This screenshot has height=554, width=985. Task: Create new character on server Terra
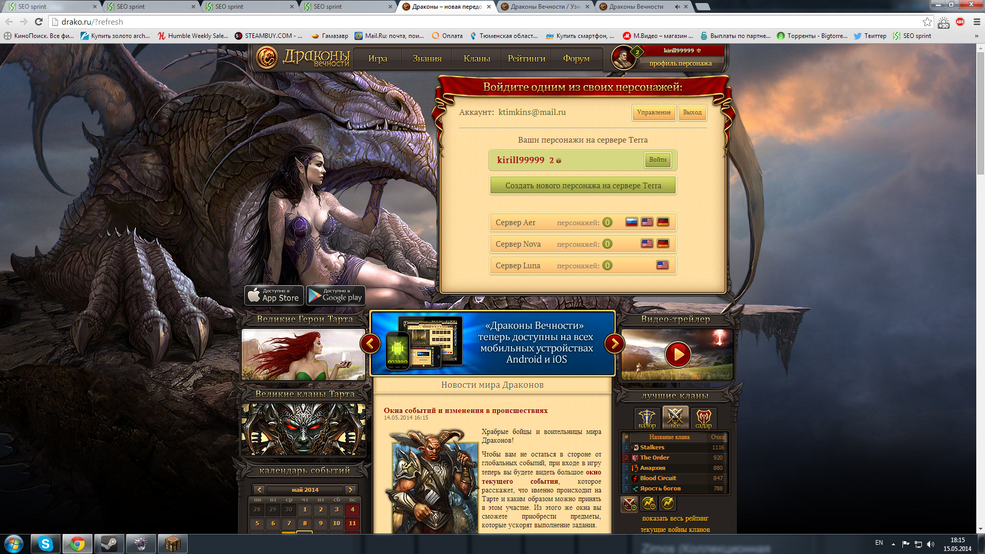[x=583, y=185]
